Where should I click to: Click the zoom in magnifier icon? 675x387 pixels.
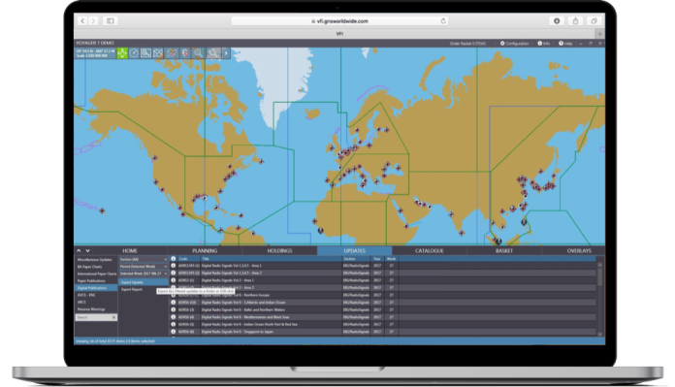198,53
